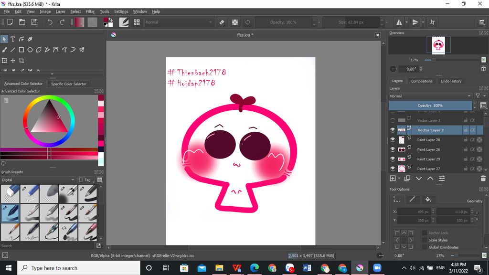The height and width of the screenshot is (275, 489).
Task: Select the Select Shapes arrow tool
Action: point(4,39)
